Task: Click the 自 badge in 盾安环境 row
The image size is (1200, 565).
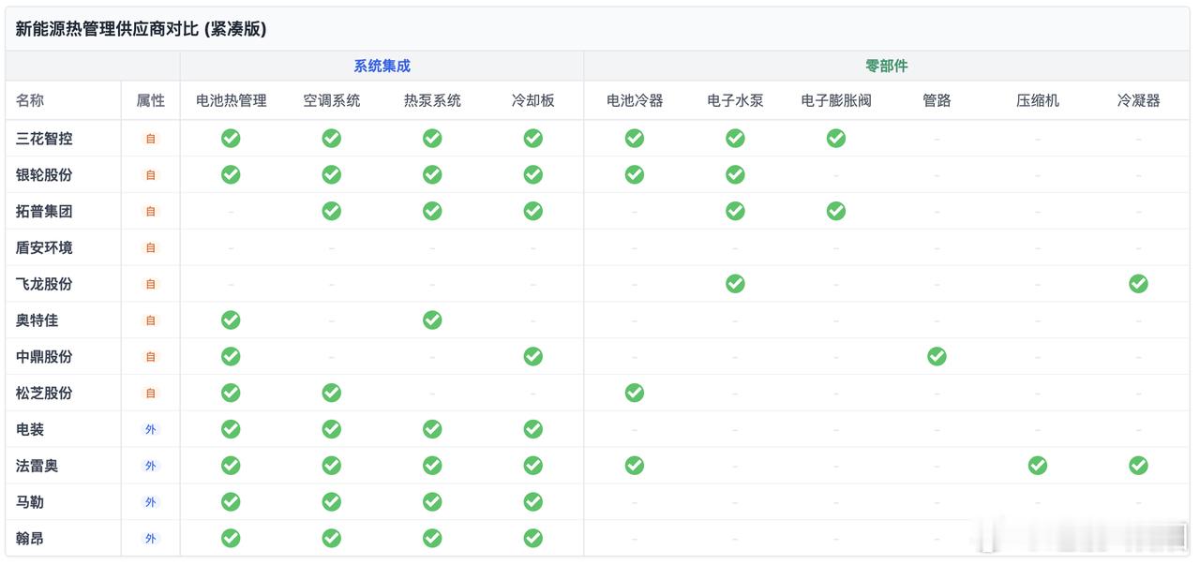Action: pos(151,247)
